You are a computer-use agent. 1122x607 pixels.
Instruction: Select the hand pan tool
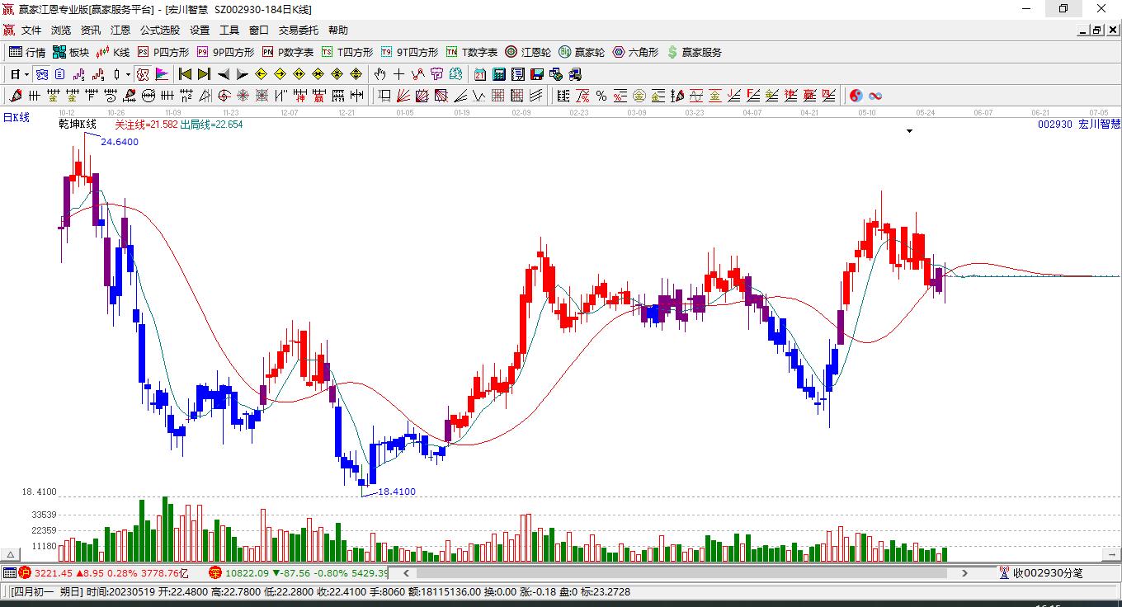pos(380,74)
